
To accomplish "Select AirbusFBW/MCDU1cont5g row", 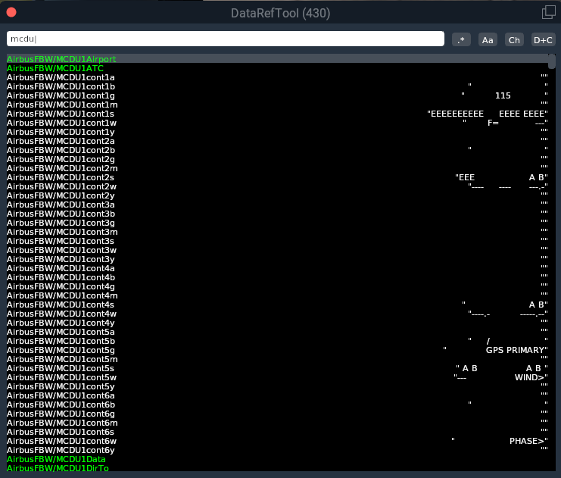I will [x=277, y=350].
